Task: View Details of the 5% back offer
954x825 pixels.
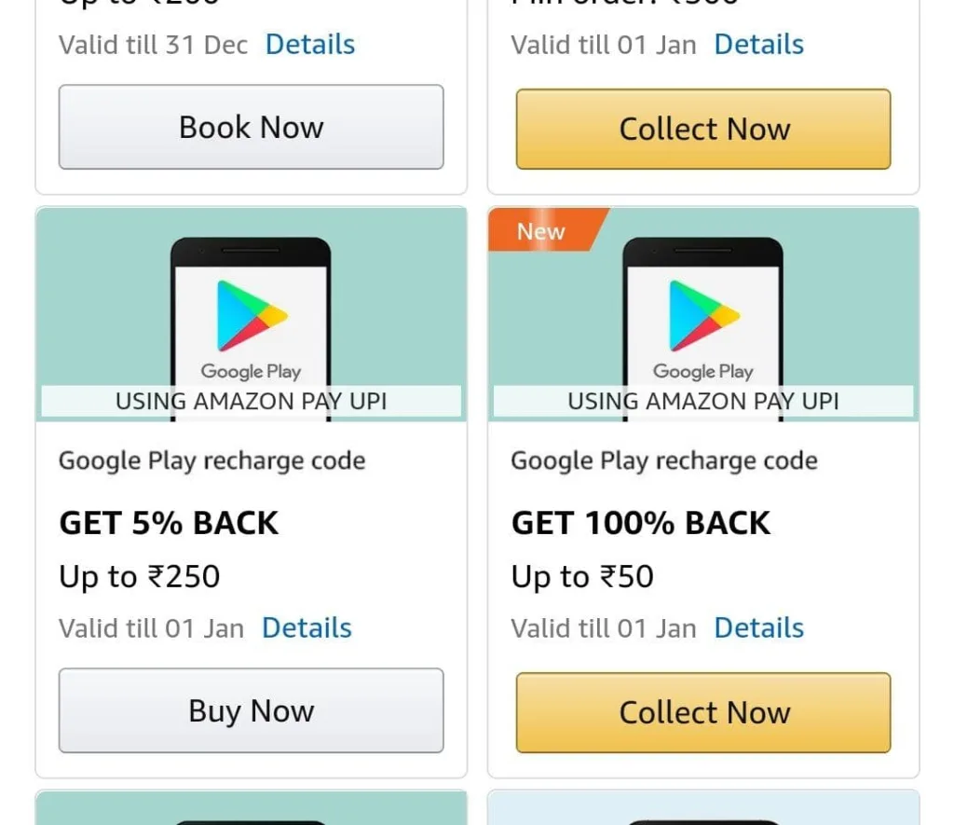Action: coord(307,627)
